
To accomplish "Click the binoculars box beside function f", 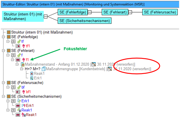I will (x=13, y=55).
